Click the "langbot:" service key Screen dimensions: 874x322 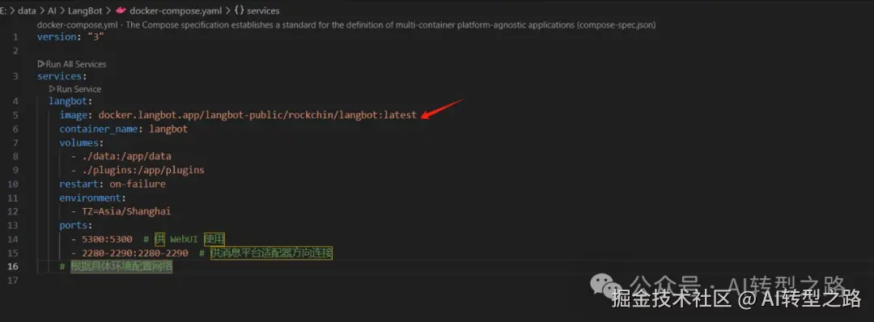click(70, 101)
